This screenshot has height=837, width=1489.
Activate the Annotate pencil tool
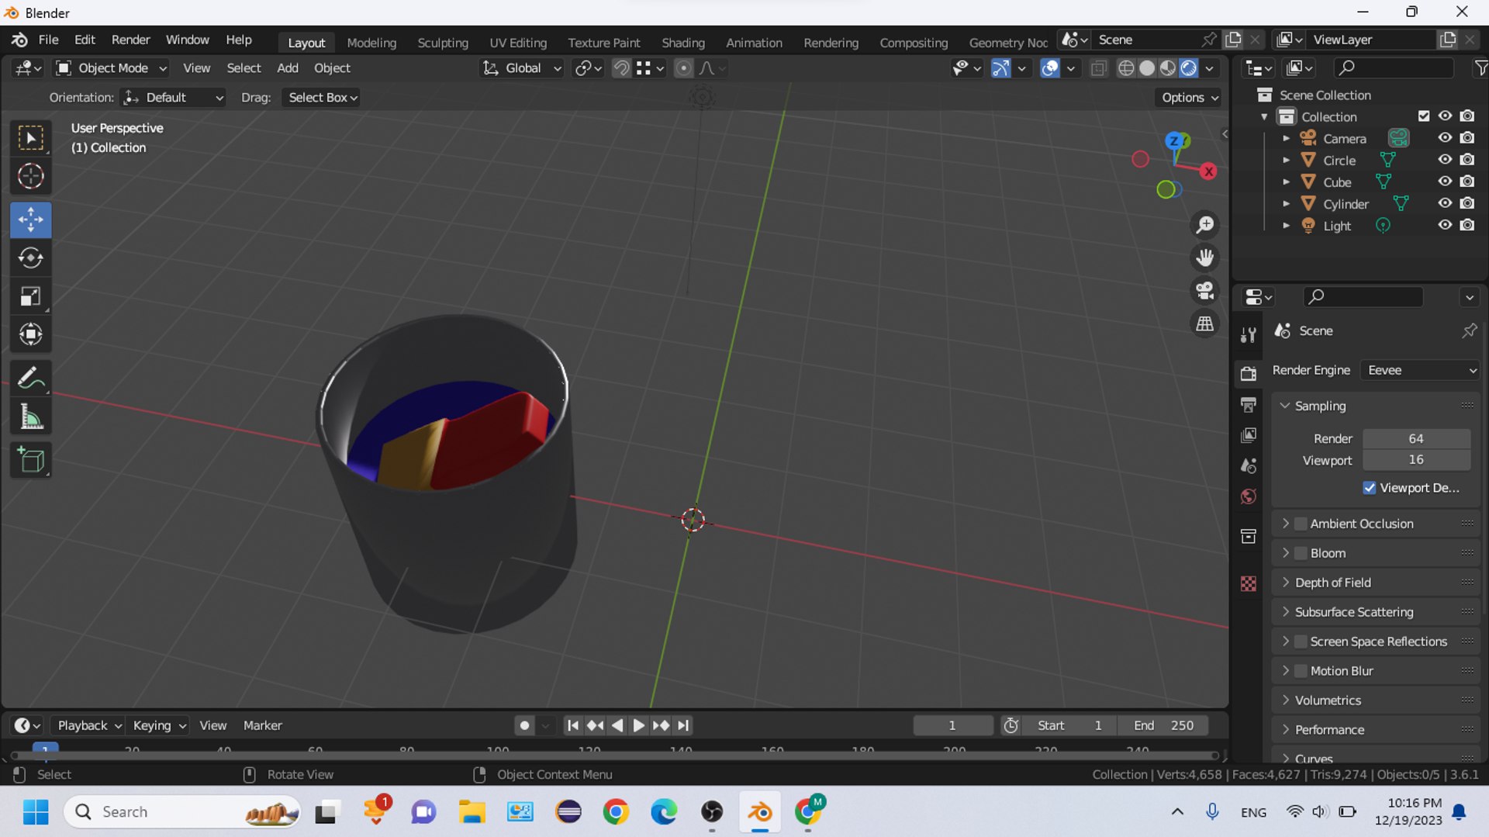pyautogui.click(x=31, y=379)
